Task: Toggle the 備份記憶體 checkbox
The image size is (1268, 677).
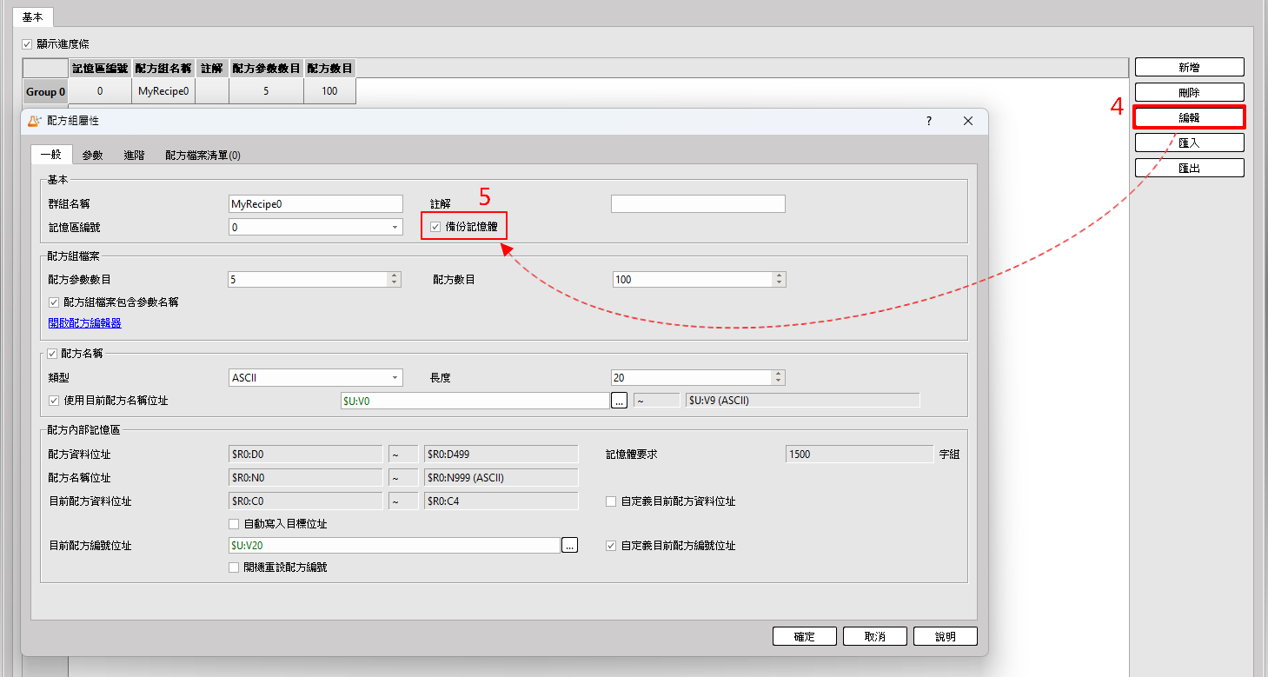Action: pos(435,228)
